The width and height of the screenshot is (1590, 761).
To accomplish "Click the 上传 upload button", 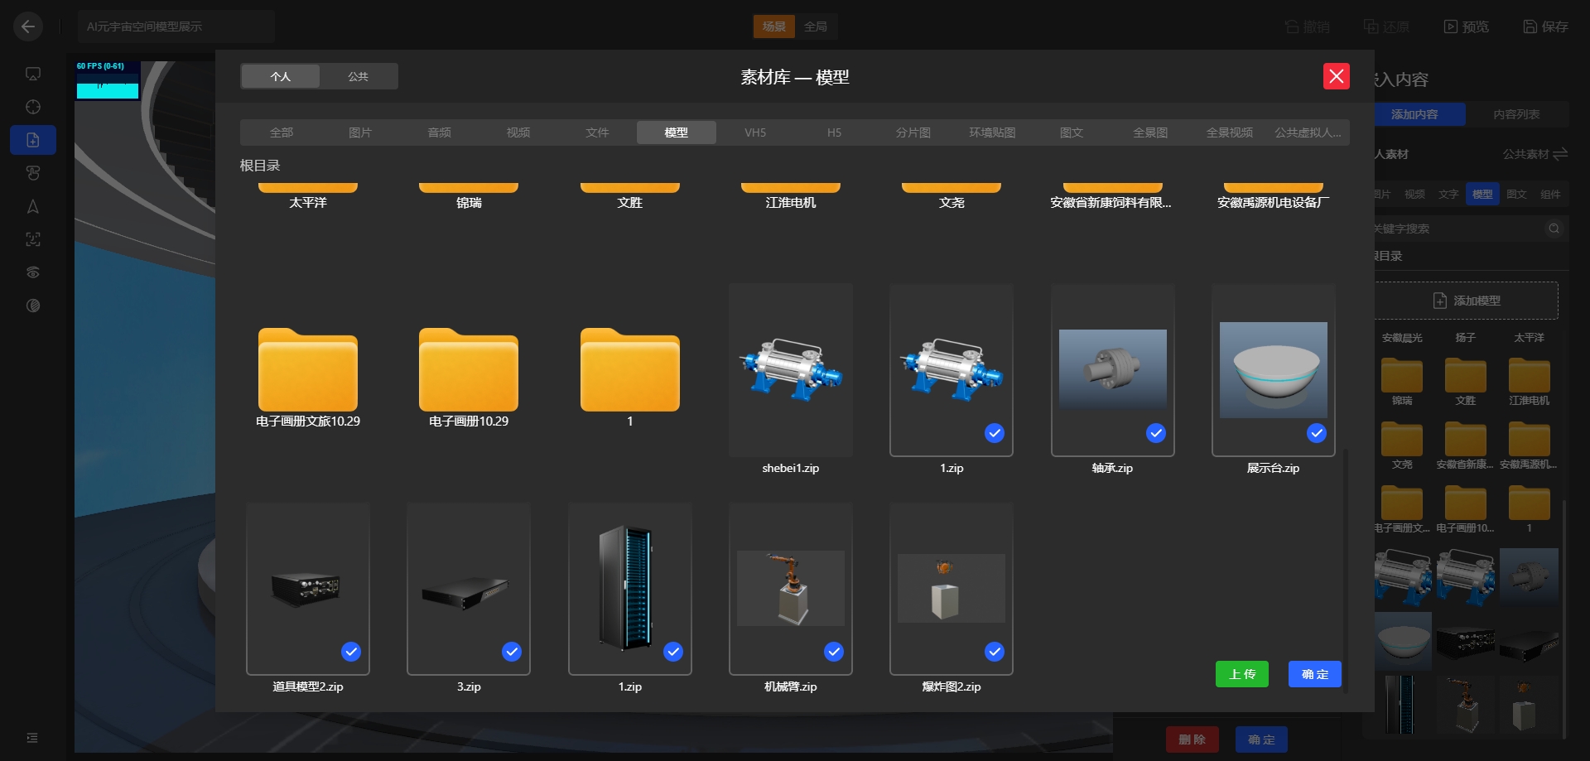I will [1241, 673].
